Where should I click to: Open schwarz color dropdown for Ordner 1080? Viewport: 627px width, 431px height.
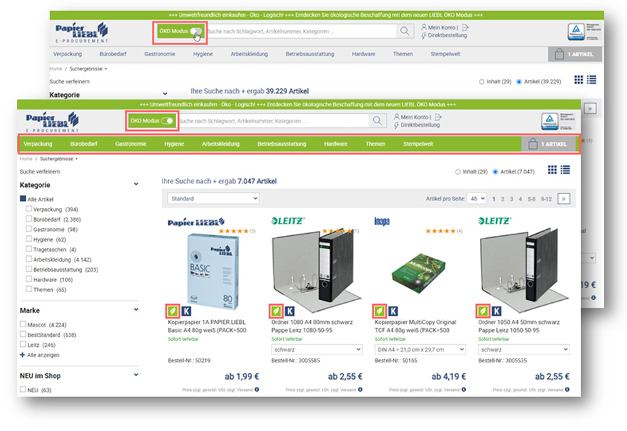click(x=317, y=350)
